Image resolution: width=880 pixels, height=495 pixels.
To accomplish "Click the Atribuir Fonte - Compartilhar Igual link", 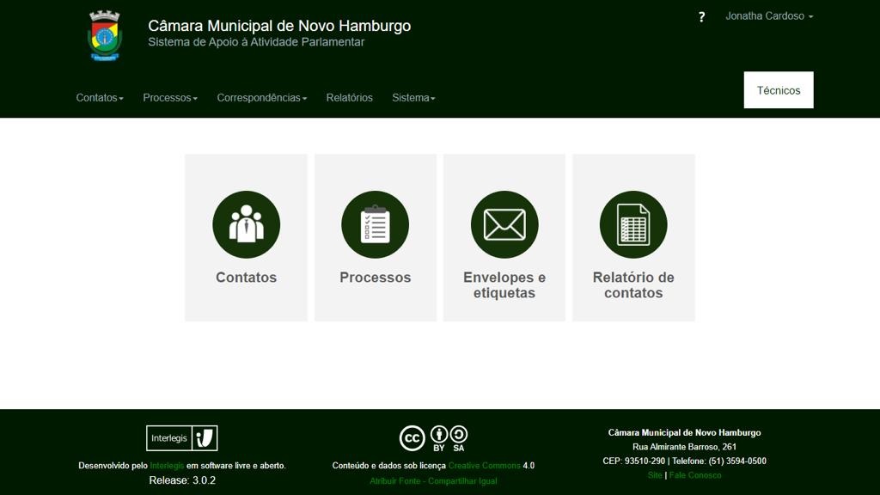I will [433, 481].
